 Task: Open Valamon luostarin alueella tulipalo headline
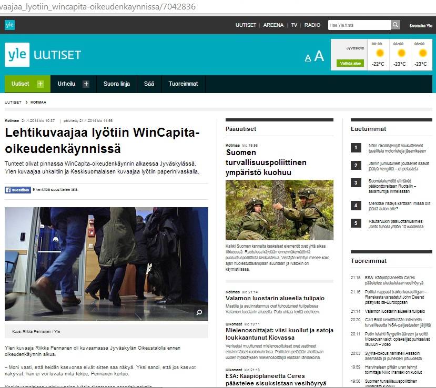tap(275, 298)
